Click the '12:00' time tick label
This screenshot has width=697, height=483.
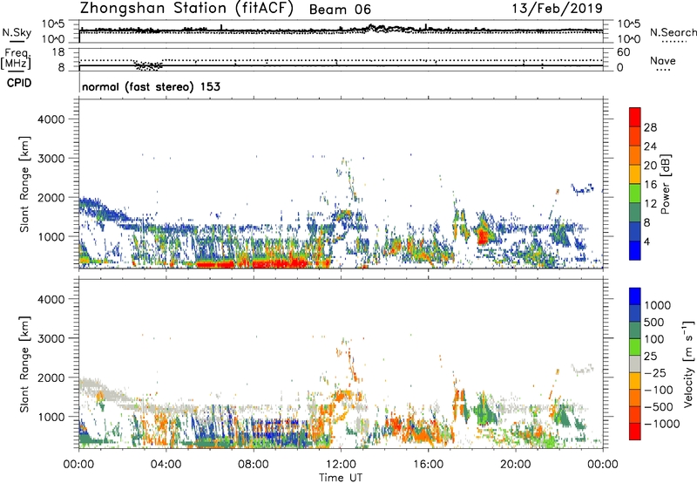coord(341,465)
